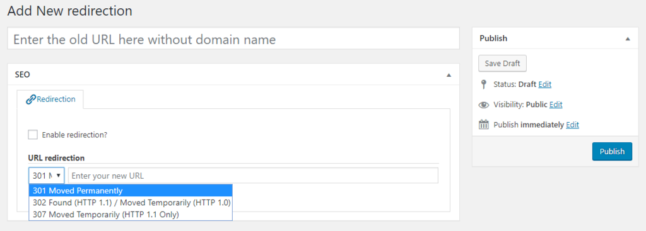Image resolution: width=646 pixels, height=231 pixels.
Task: Click the blue Publish button
Action: (x=612, y=151)
